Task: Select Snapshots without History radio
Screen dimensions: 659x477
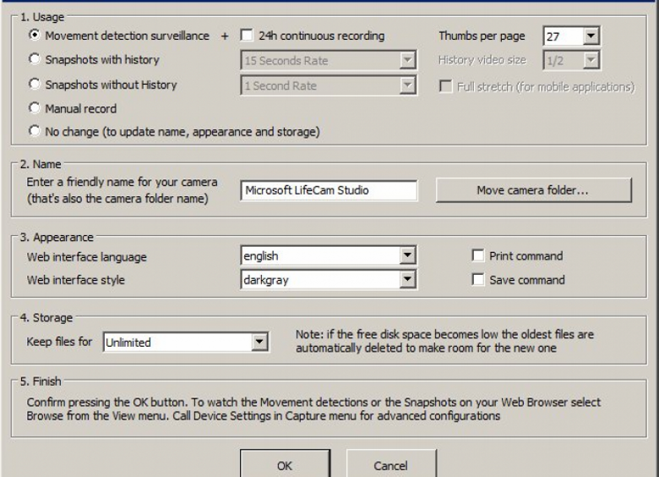Action: [35, 84]
